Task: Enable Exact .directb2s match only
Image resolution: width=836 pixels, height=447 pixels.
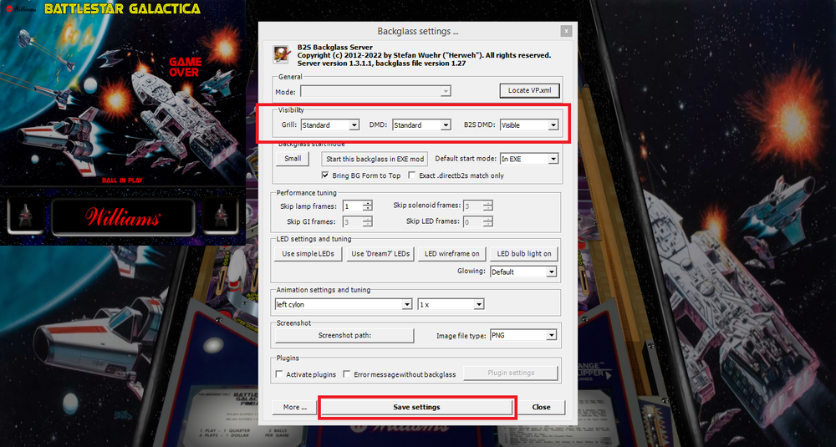Action: point(412,175)
